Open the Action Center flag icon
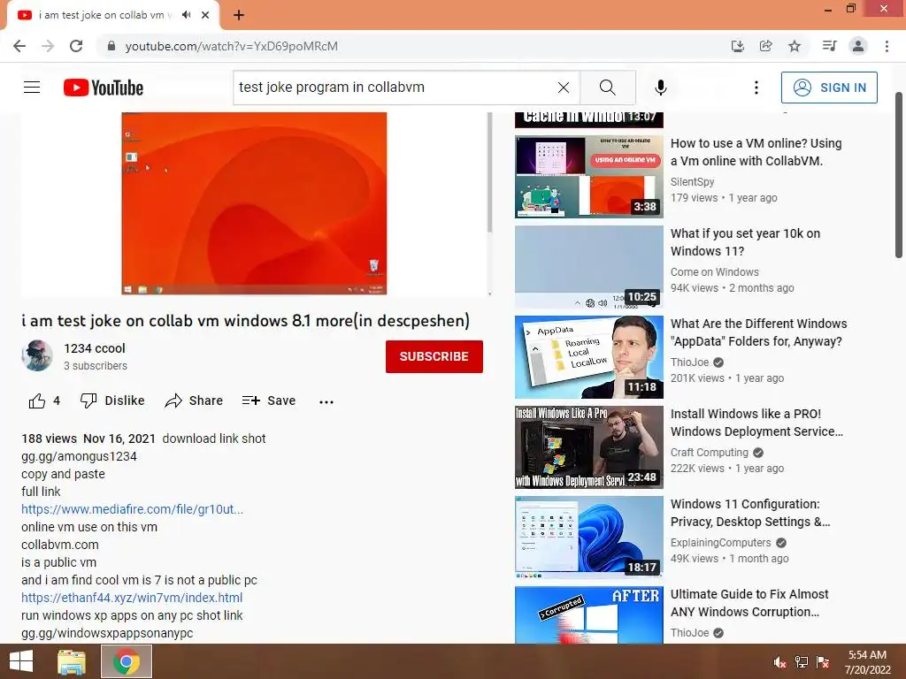906x679 pixels. pyautogui.click(x=823, y=661)
